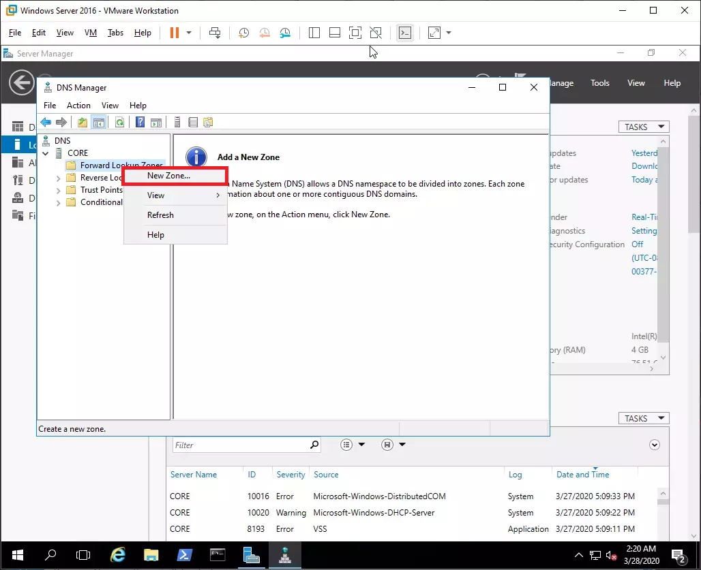Open the VM menu in VMware
This screenshot has height=570, width=701.
pos(91,33)
